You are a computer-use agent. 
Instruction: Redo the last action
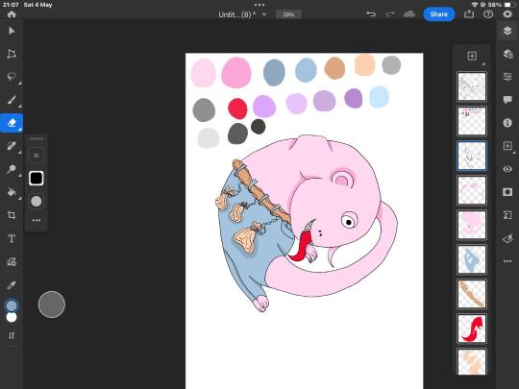[390, 13]
